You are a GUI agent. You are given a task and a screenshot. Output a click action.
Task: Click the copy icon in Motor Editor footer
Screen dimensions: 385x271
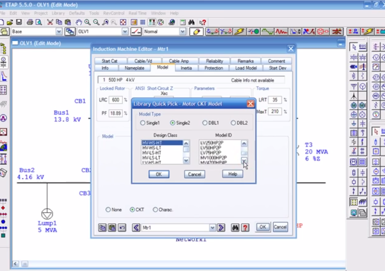[x=102, y=227]
